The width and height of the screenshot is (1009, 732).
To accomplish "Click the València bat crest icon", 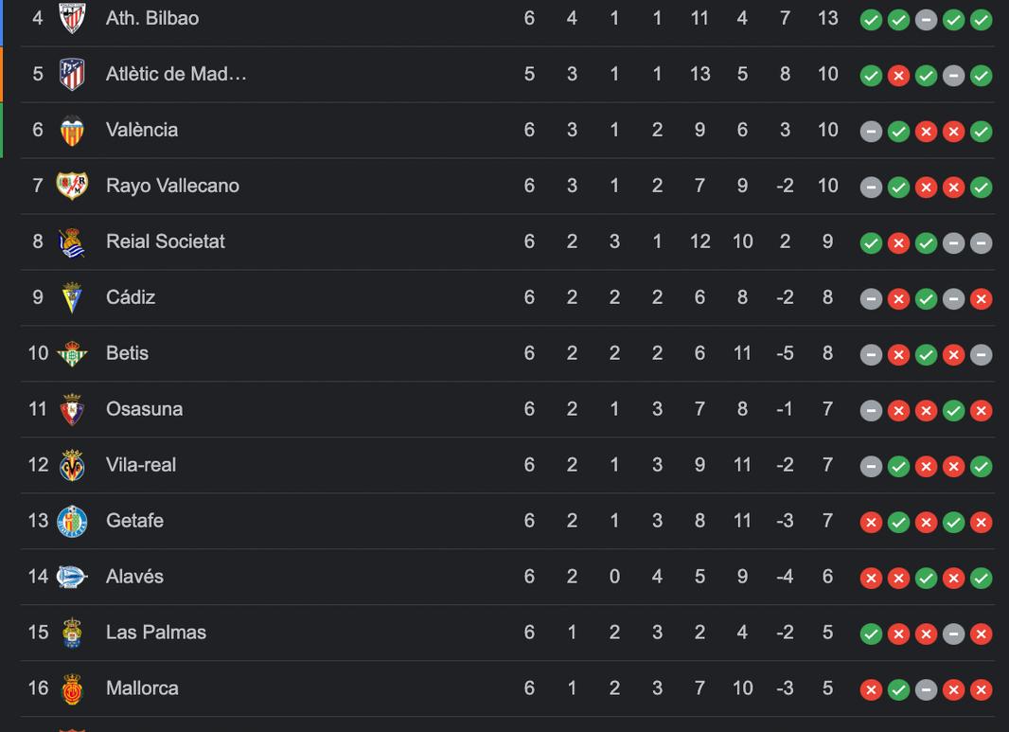I will (x=72, y=130).
